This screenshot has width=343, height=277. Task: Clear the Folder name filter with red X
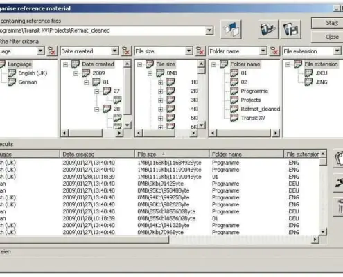coord(274,51)
